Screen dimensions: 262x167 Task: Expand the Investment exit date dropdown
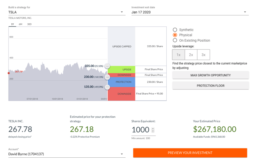click(x=190, y=12)
